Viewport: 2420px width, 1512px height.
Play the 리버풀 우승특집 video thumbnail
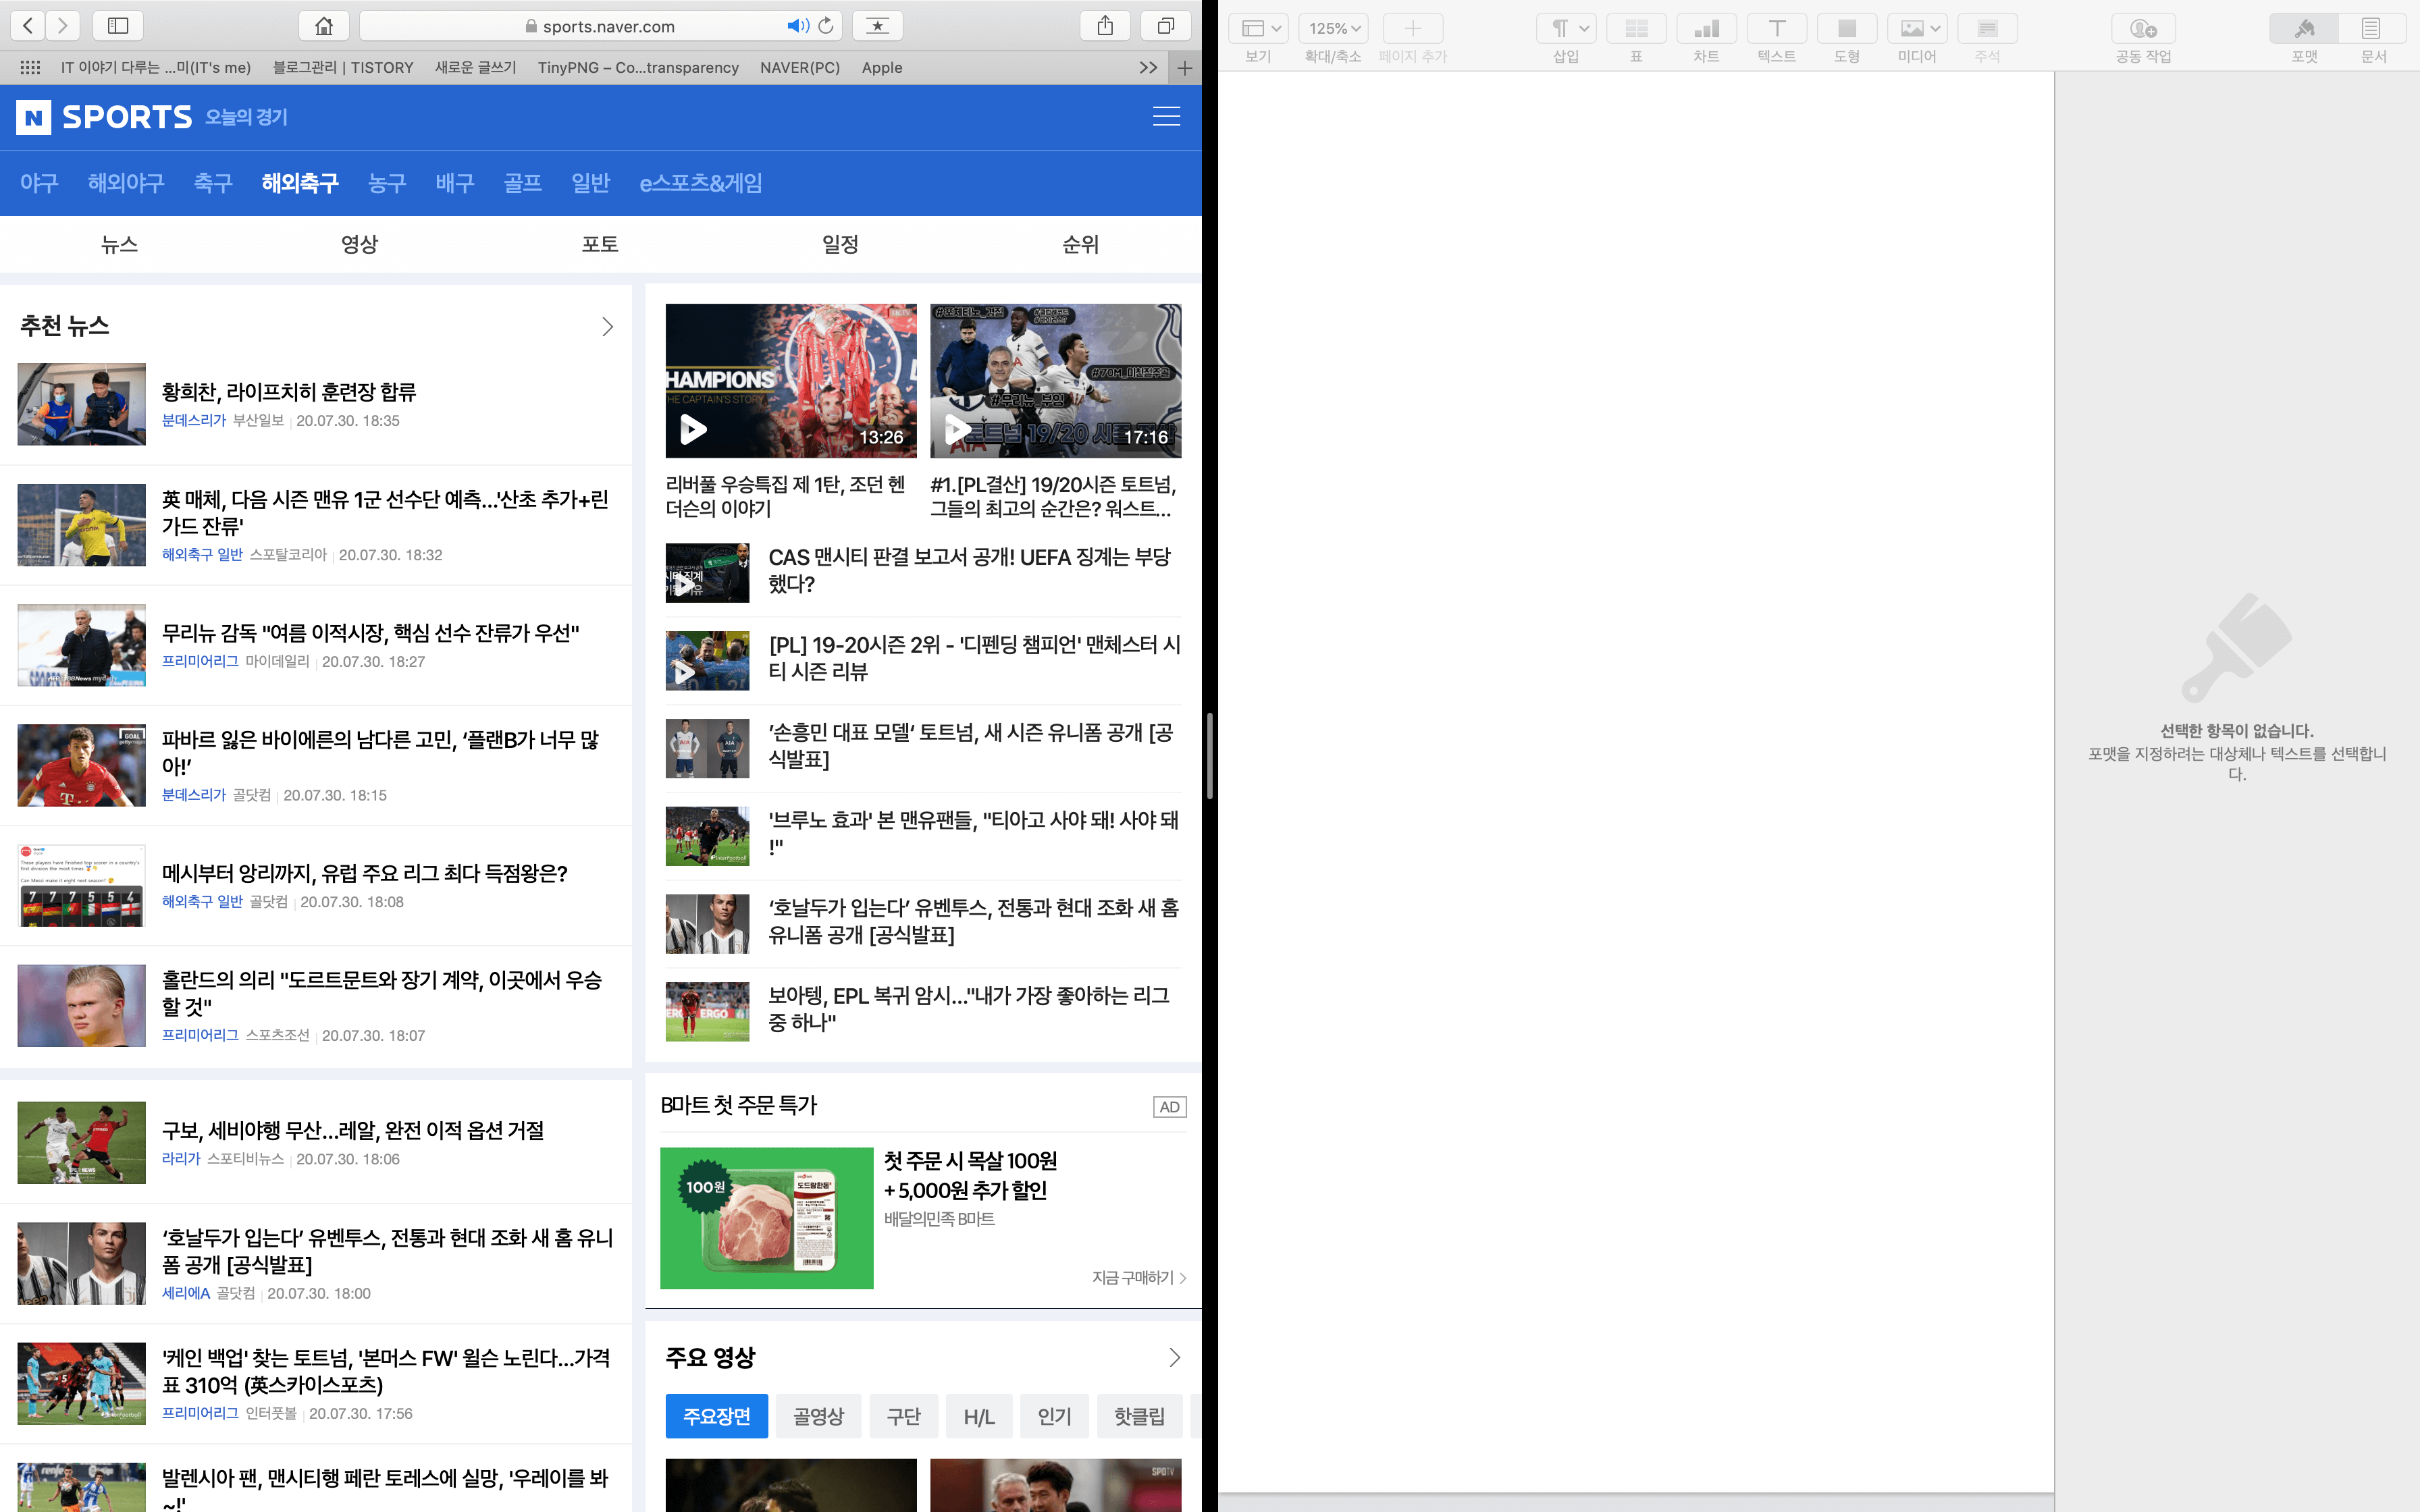790,381
